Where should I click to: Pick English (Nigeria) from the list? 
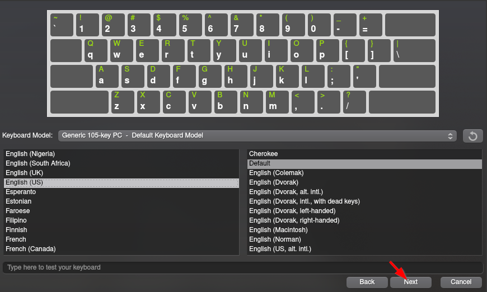(121, 154)
